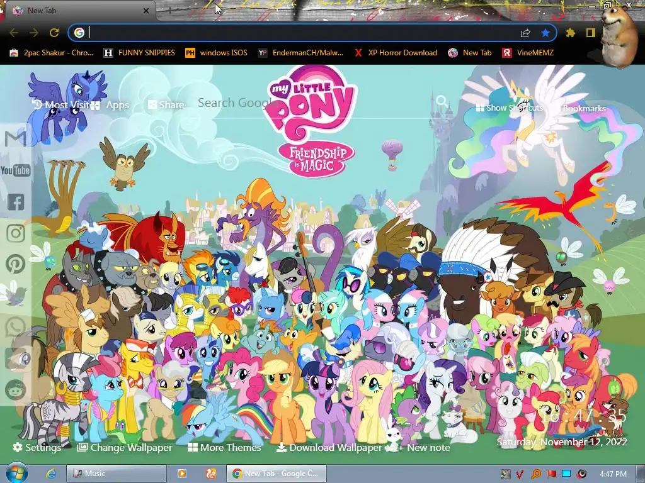The width and height of the screenshot is (645, 483).
Task: Open the 2pac Shakur bookmark
Action: pyautogui.click(x=52, y=53)
